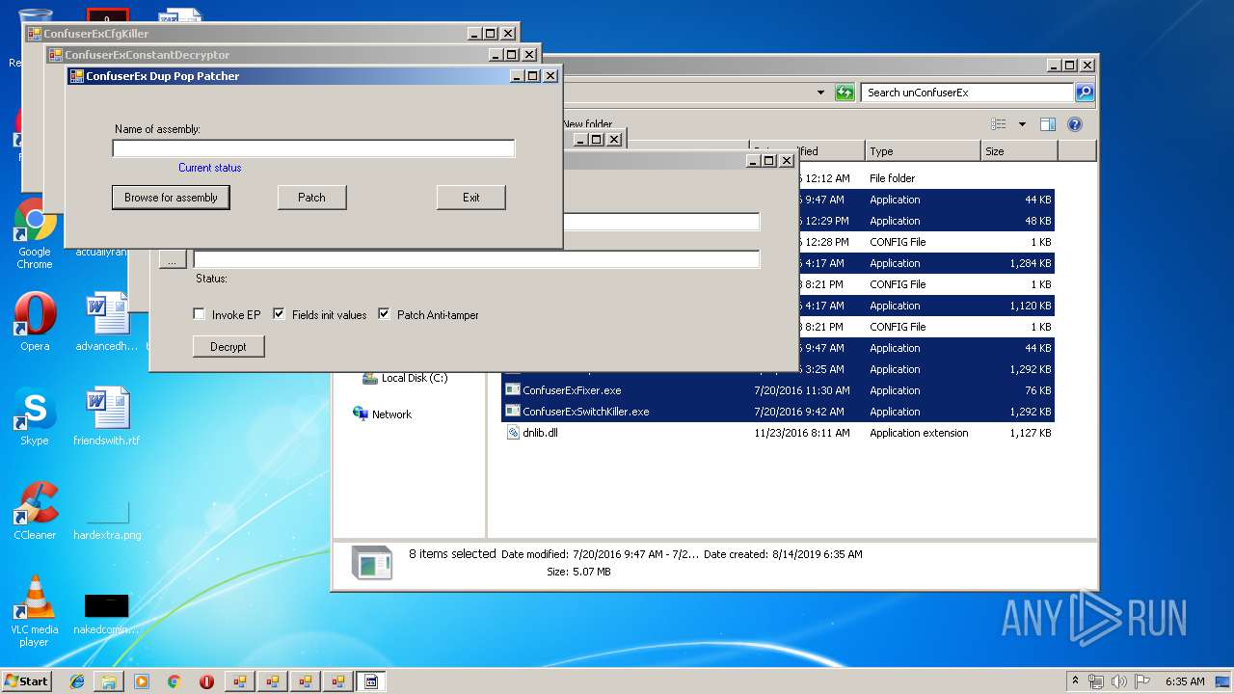The height and width of the screenshot is (694, 1234).
Task: Uncheck Patch Anti-tamper checkbox
Action: pos(384,314)
